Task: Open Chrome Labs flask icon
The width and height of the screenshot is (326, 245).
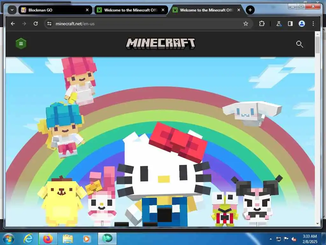Action: pyautogui.click(x=279, y=24)
